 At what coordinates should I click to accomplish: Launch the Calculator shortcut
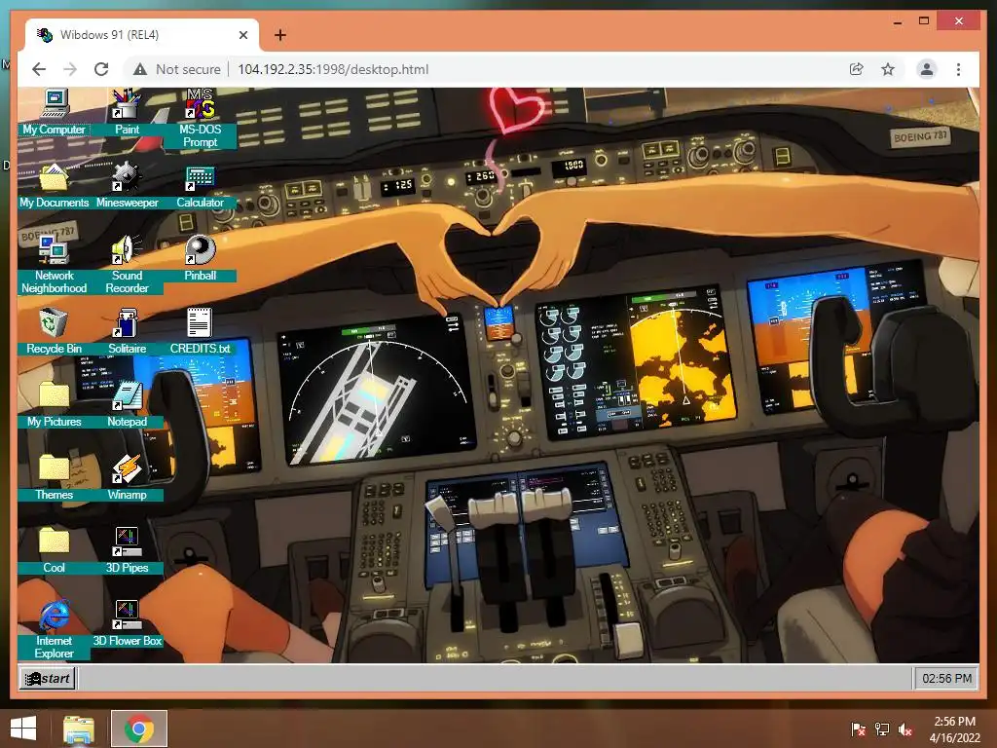click(201, 186)
